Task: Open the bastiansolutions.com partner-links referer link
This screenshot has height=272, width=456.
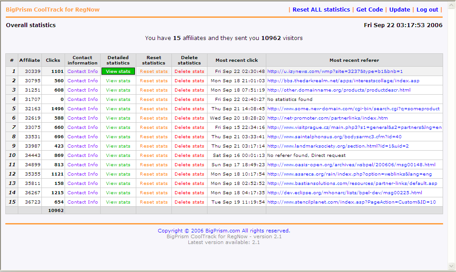Action: (352, 183)
